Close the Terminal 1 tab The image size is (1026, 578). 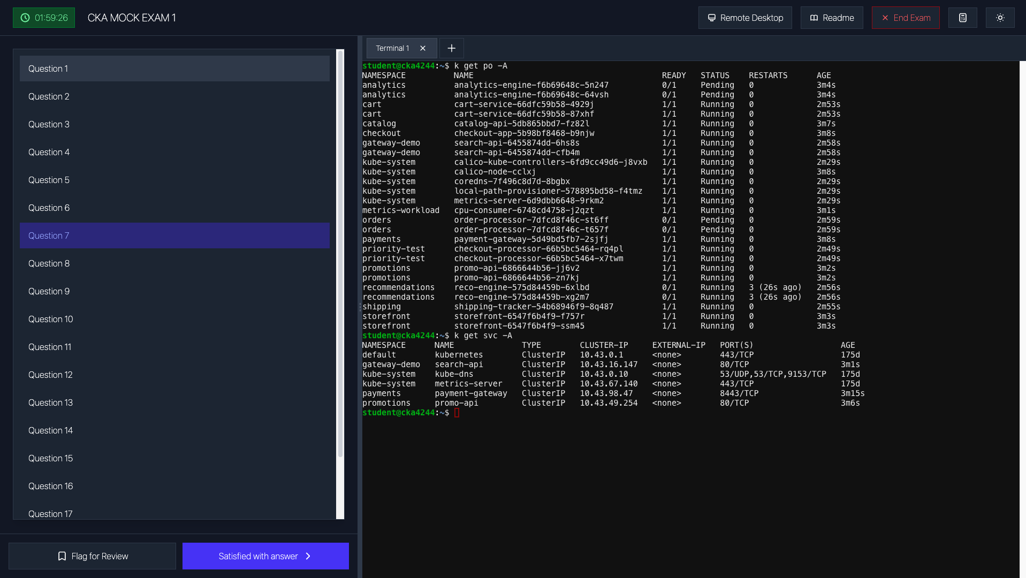(x=423, y=48)
